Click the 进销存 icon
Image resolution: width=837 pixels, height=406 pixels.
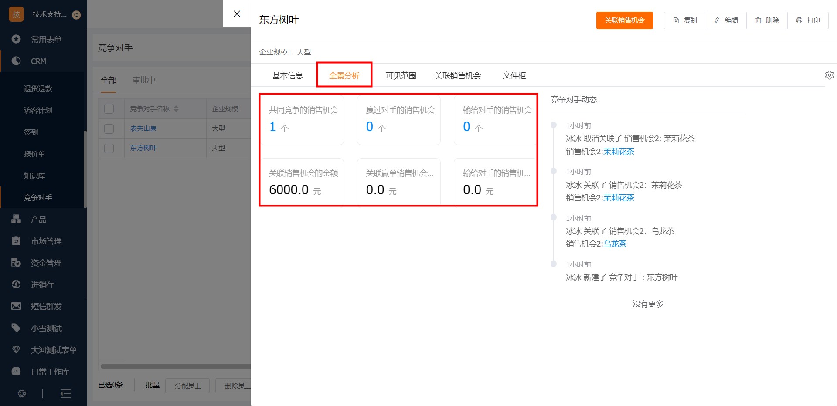[16, 284]
